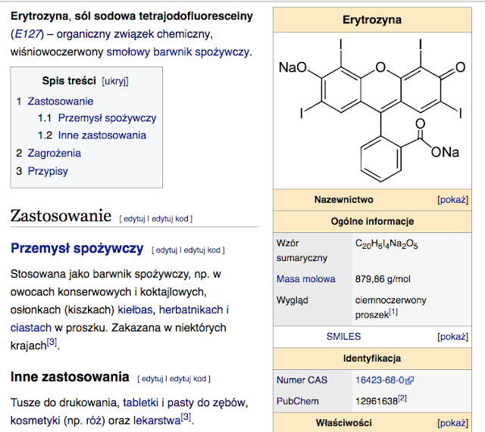Image resolution: width=485 pixels, height=432 pixels.
Task: Click 'edytuj' beside Przemysł spożywczy heading
Action: click(167, 250)
